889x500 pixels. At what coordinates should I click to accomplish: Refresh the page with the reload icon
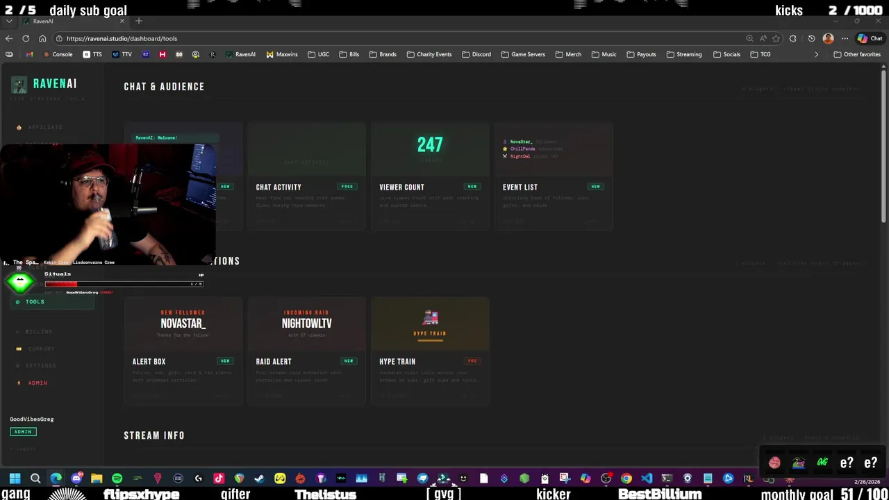pyautogui.click(x=26, y=38)
